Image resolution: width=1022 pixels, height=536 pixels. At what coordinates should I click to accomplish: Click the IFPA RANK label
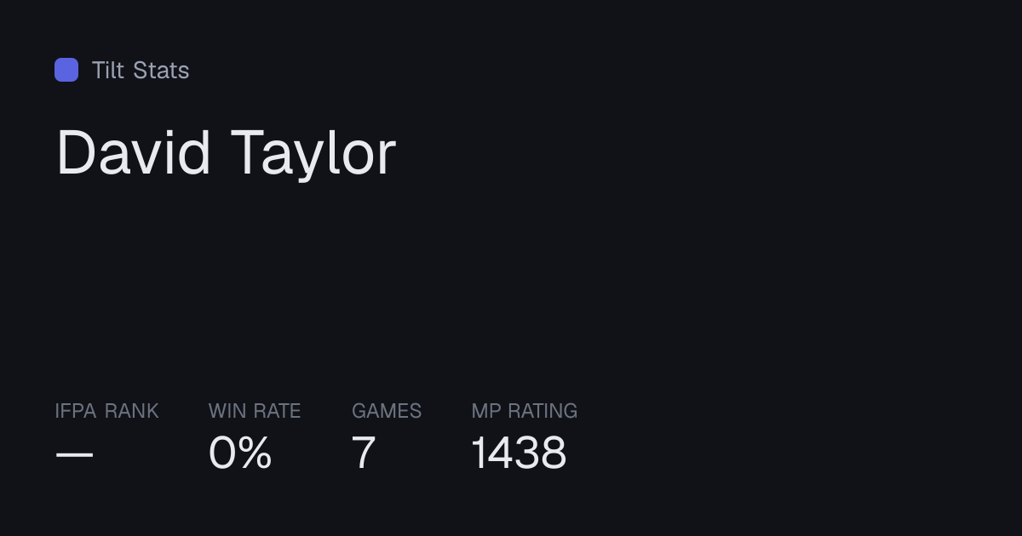(x=106, y=411)
